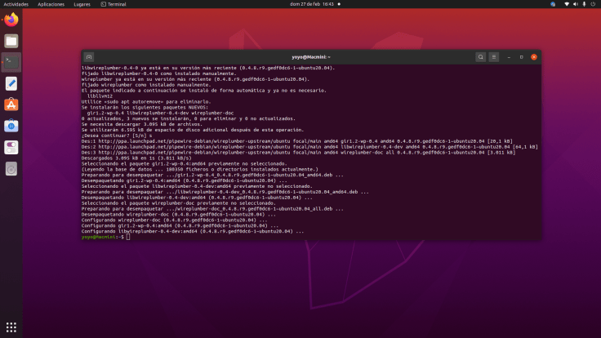Open the Files manager in the dock
Image resolution: width=601 pixels, height=338 pixels.
click(x=11, y=41)
